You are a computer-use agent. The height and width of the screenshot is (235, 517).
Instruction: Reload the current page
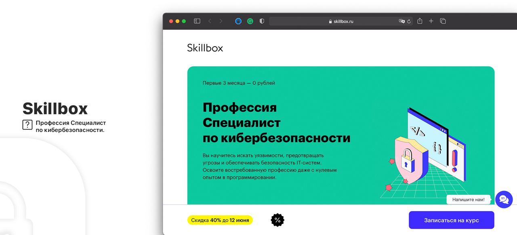coord(409,21)
